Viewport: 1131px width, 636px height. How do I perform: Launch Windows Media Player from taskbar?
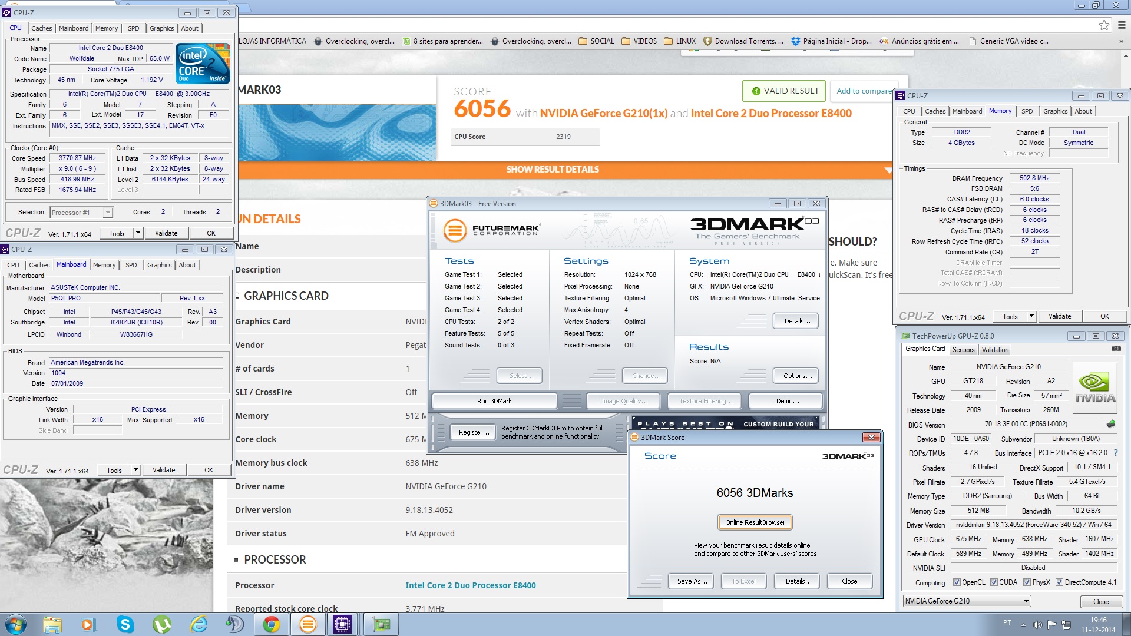[88, 624]
